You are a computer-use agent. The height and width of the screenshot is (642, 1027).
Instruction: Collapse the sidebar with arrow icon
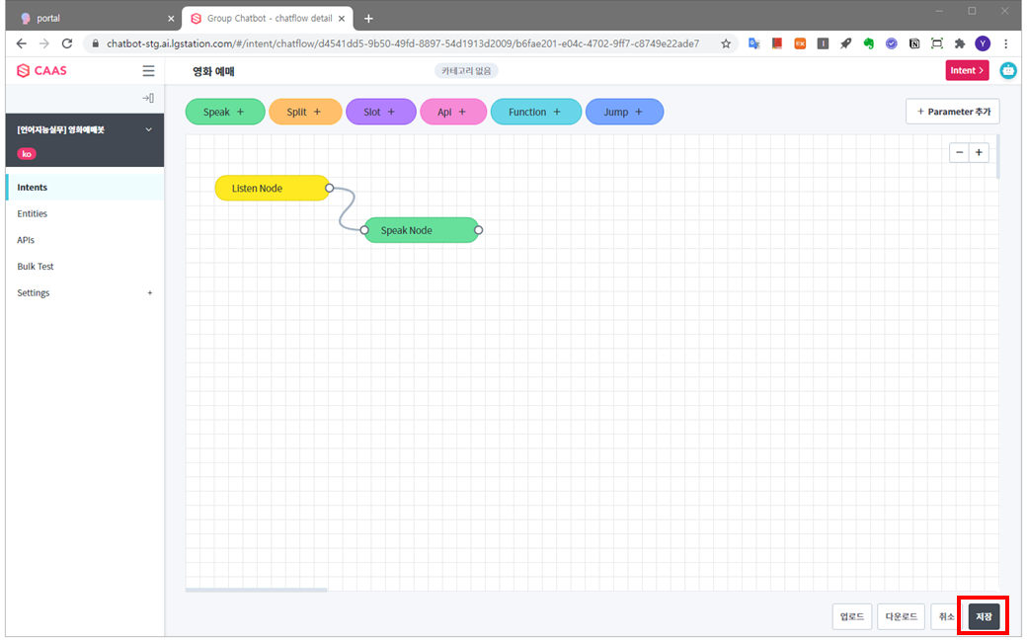pos(148,98)
